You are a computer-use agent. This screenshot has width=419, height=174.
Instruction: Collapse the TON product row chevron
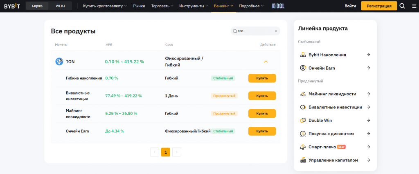coord(266,62)
